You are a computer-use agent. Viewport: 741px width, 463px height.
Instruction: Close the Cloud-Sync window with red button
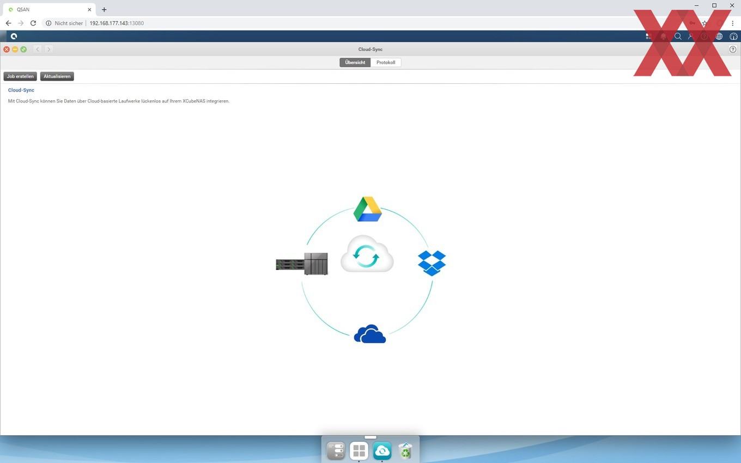(x=7, y=50)
